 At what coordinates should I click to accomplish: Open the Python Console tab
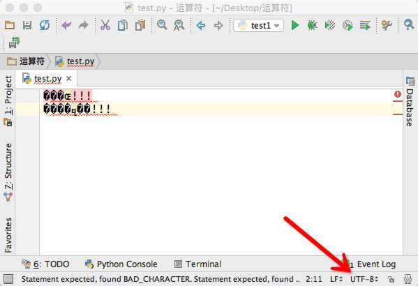coord(121,264)
